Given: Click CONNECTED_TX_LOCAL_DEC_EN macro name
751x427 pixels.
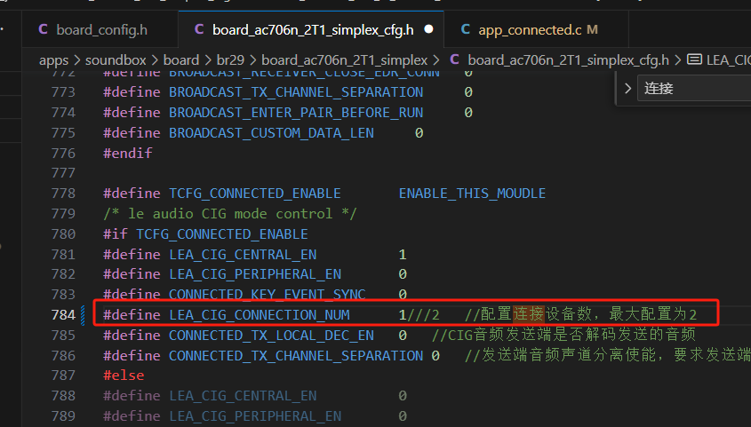Looking at the screenshot, I should click(x=271, y=336).
